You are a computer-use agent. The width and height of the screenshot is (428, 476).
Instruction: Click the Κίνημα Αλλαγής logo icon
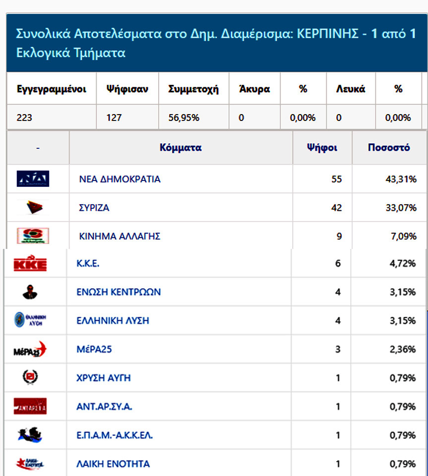pyautogui.click(x=33, y=236)
